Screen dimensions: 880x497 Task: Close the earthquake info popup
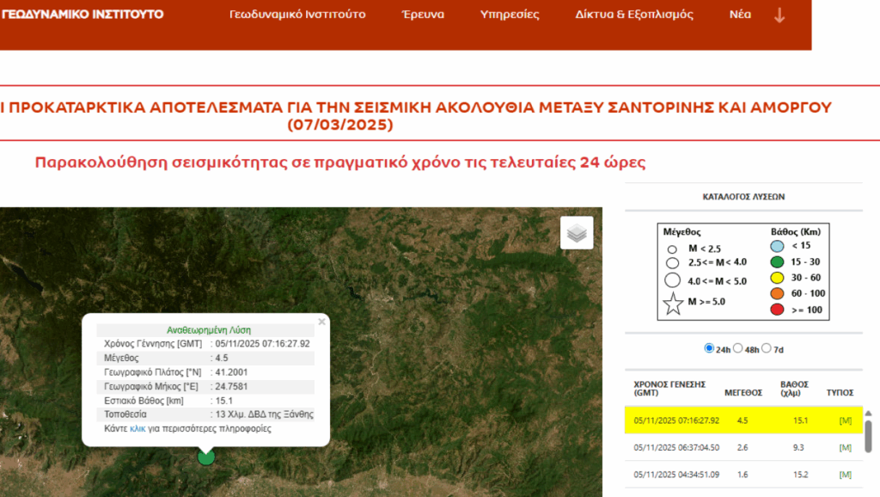(321, 322)
